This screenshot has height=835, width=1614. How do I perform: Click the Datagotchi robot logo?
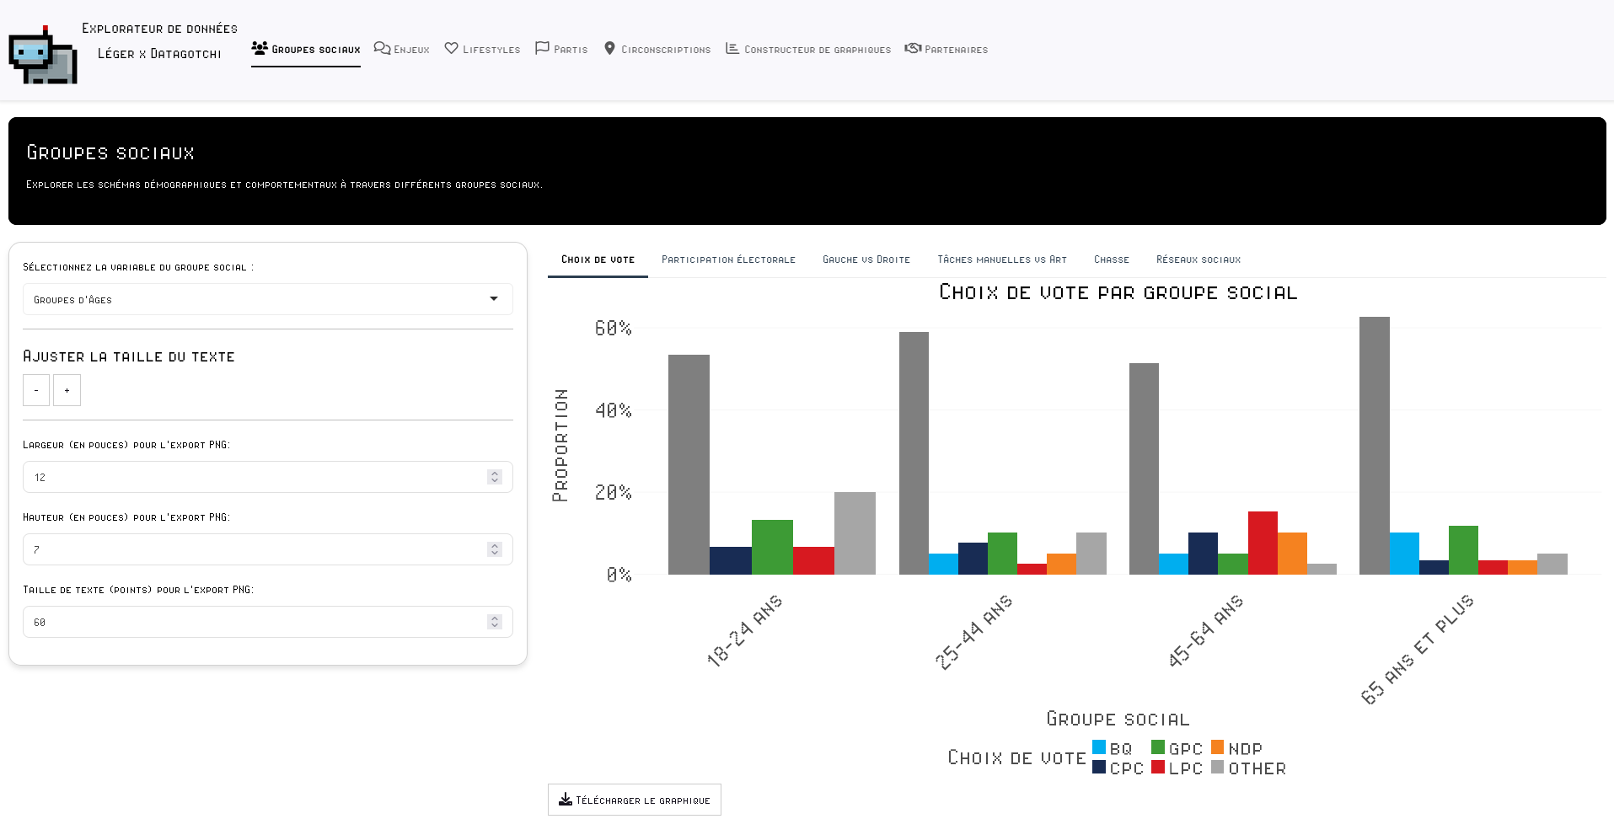coord(43,56)
